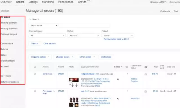The height and width of the screenshot is (108, 180).
Task: Open the Overview tab
Action: (6, 2)
